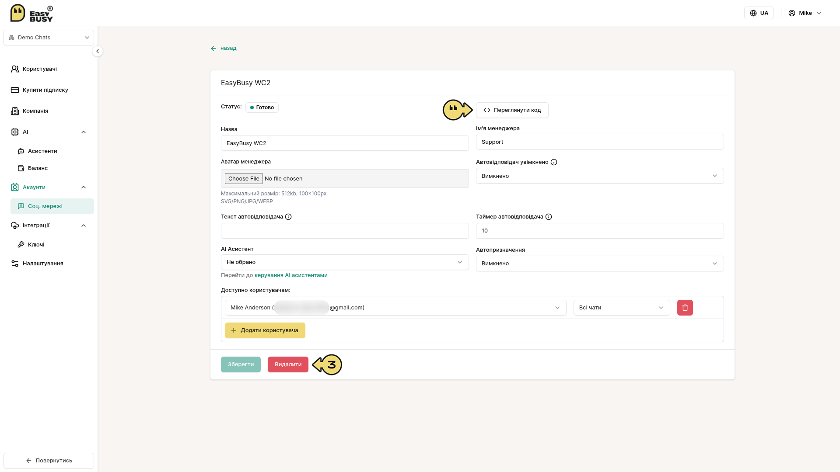Collapse the Інтеграції menu section
840x472 pixels.
click(x=84, y=226)
